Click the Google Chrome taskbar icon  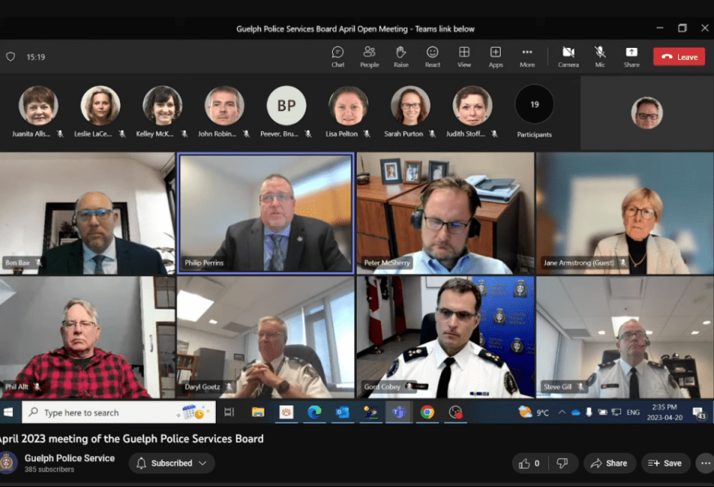[x=427, y=412]
